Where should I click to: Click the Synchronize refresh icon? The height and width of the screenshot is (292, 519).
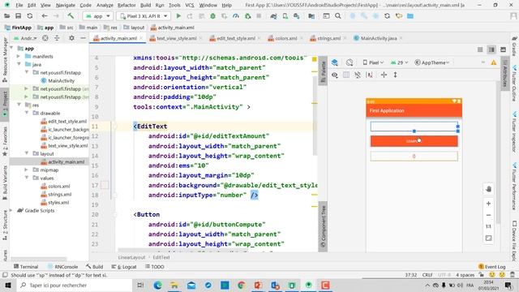(x=30, y=16)
